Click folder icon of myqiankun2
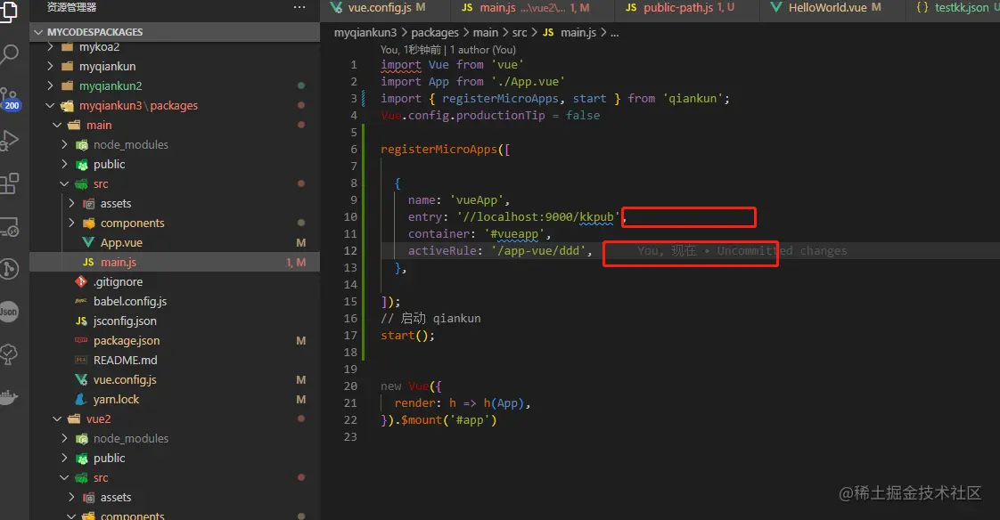This screenshot has width=1000, height=520. point(67,85)
